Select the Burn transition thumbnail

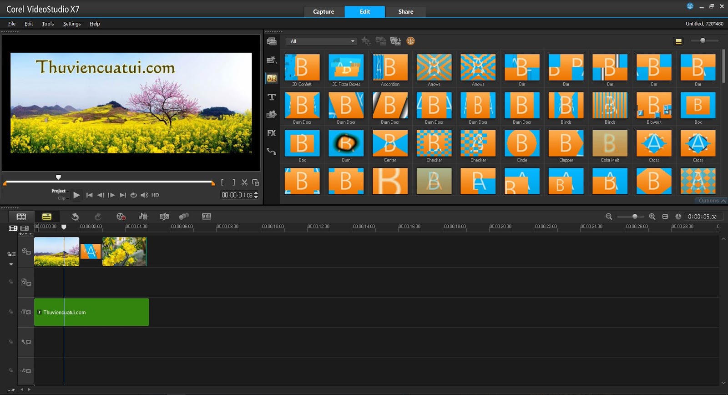346,143
